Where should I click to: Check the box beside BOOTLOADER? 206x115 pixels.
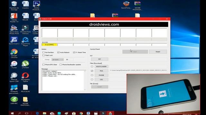point(92,66)
